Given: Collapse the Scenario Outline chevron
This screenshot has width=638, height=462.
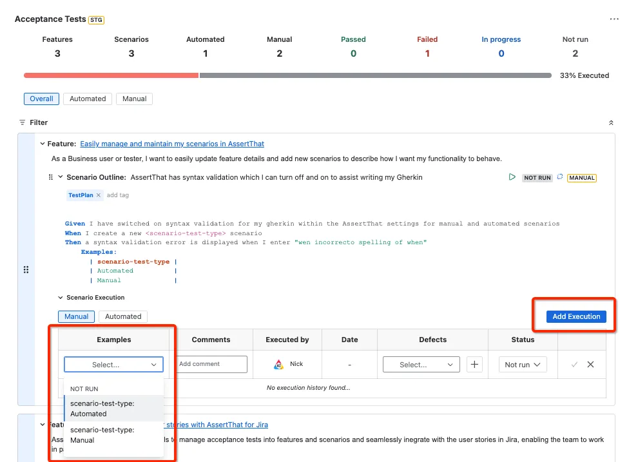Looking at the screenshot, I should (x=60, y=177).
